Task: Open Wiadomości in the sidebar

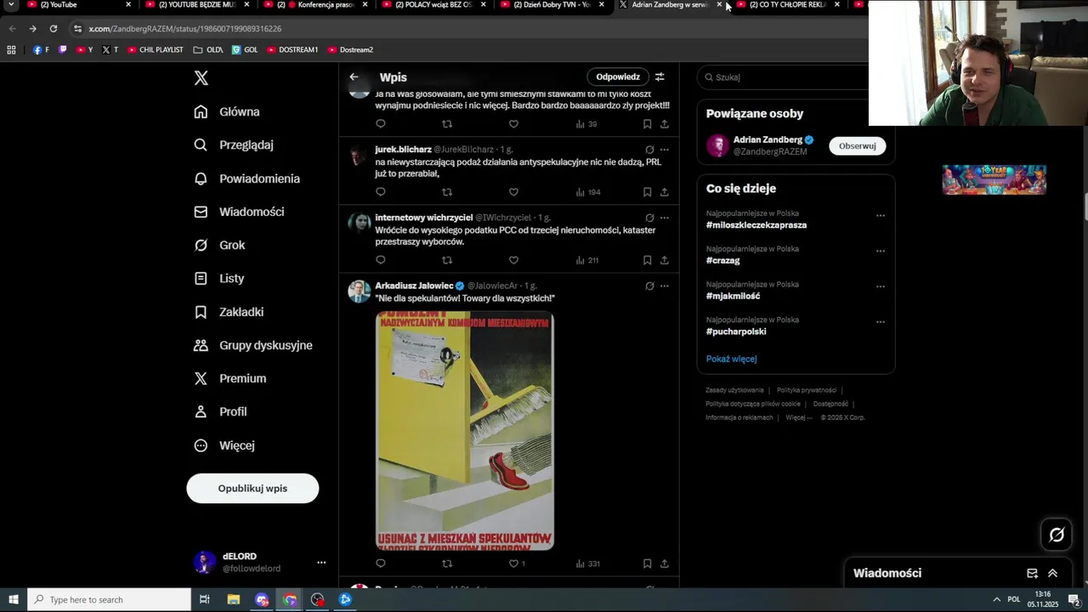Action: click(x=239, y=212)
